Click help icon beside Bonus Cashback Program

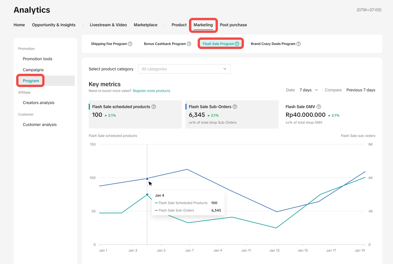pyautogui.click(x=189, y=44)
